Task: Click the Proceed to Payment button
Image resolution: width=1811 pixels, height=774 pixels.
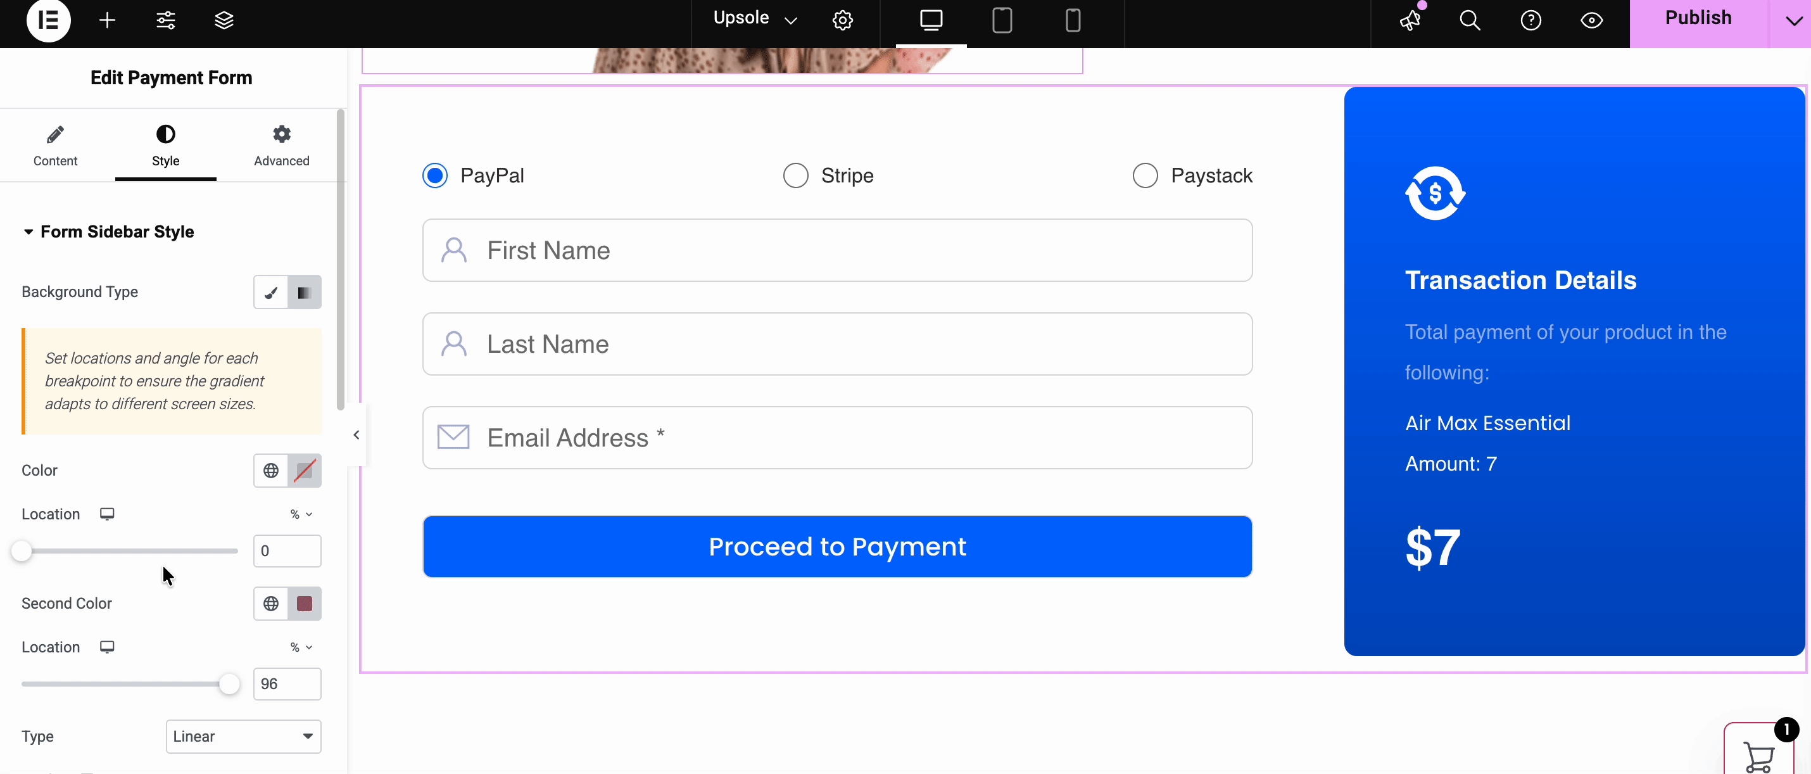Action: 836,547
